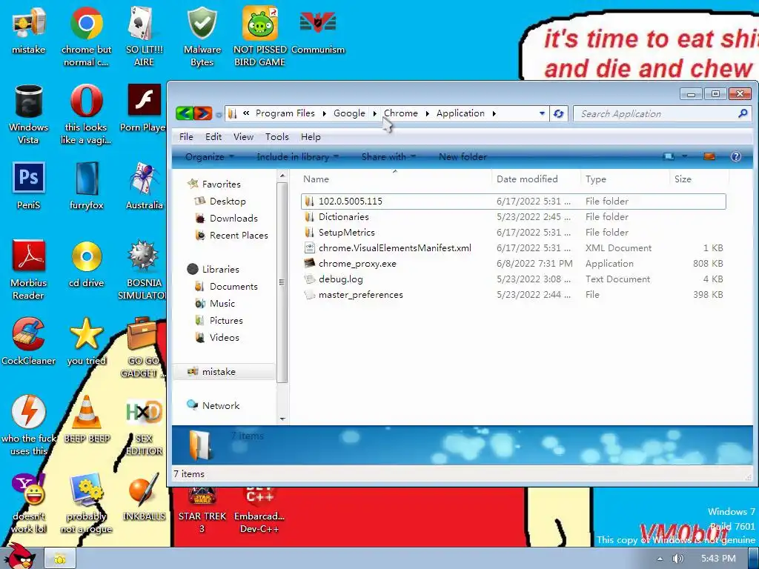Viewport: 759px width, 569px height.
Task: Click the Explorer taskbar button
Action: (60, 559)
